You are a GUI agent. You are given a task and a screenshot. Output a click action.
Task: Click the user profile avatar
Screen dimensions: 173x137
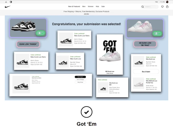167,2
